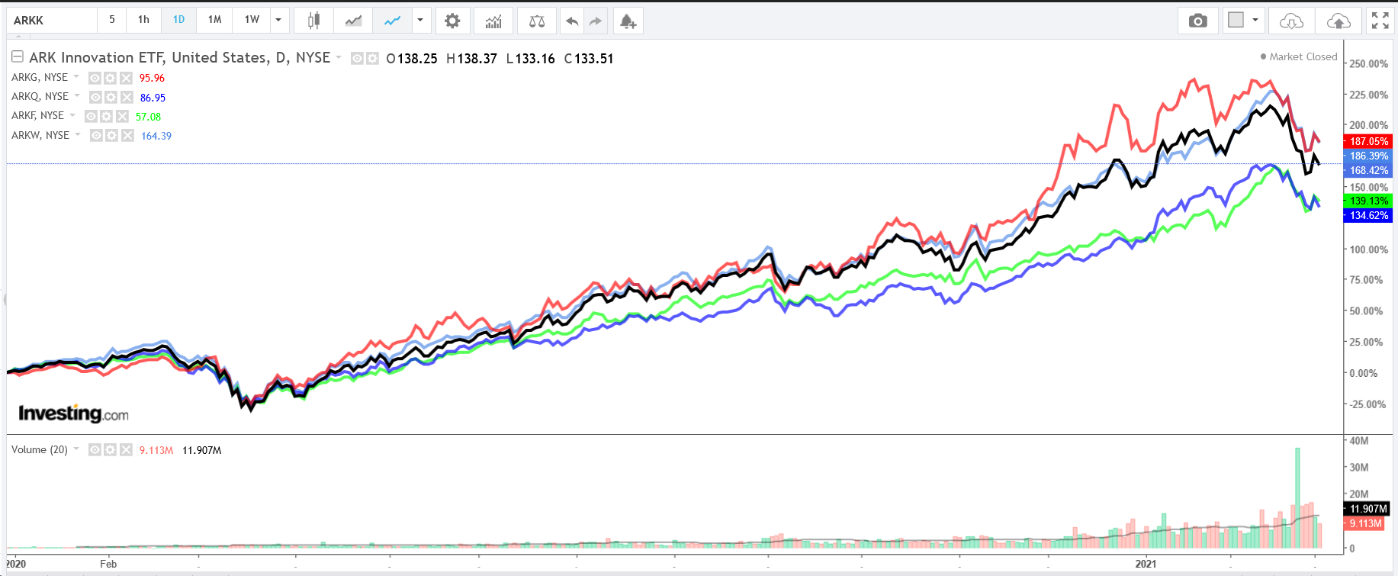Open chart properties gear in toolbar
The image size is (1398, 576).
click(x=452, y=21)
